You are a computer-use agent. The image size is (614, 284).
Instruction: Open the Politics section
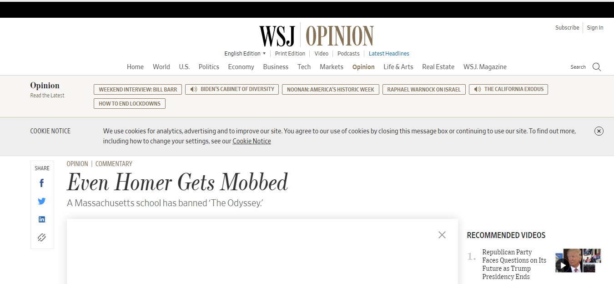[209, 67]
